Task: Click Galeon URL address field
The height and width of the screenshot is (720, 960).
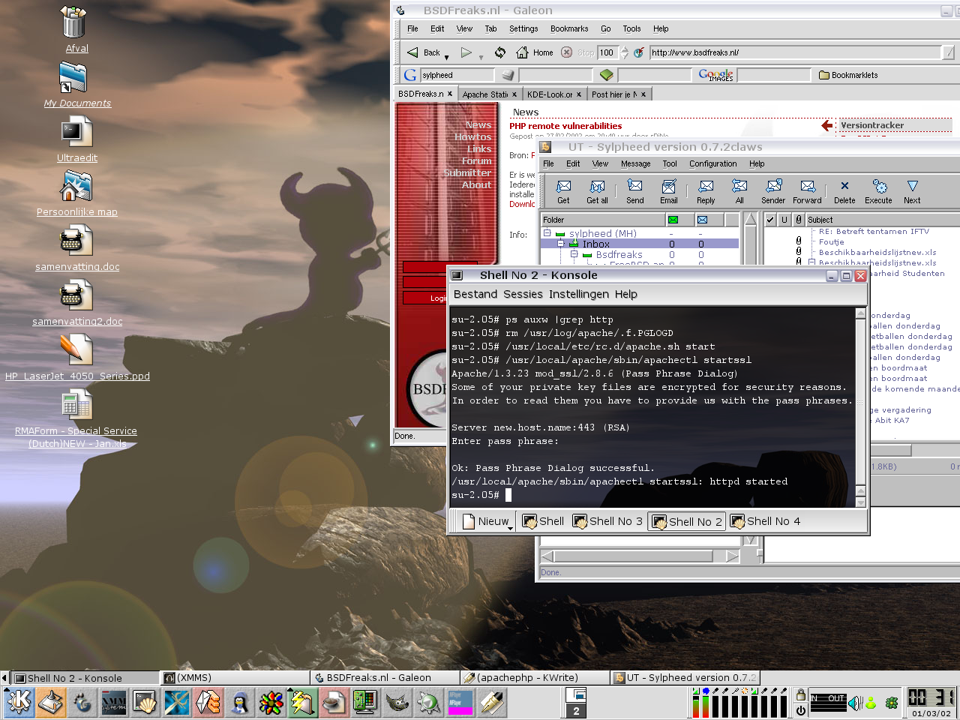Action: pos(795,52)
